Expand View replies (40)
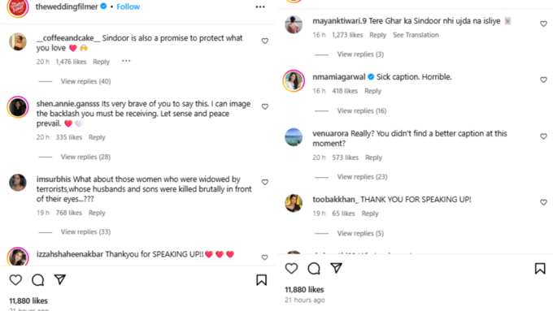The height and width of the screenshot is (311, 553). (x=85, y=81)
